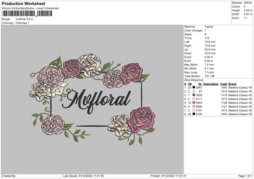
Task: Click the Color changes value 7
Action: [205, 30]
